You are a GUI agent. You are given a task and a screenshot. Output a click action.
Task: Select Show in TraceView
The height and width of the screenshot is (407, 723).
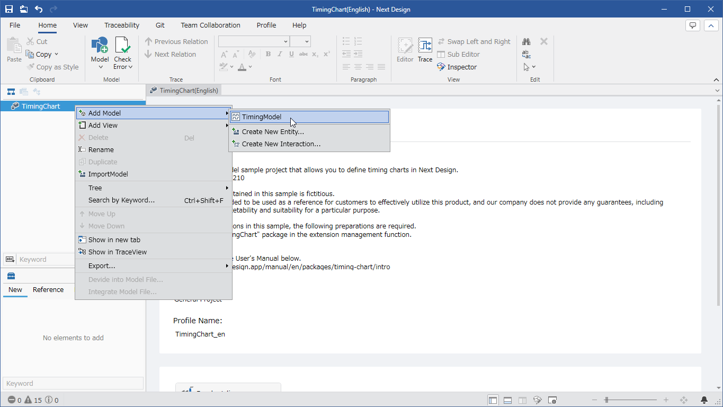pos(154,252)
